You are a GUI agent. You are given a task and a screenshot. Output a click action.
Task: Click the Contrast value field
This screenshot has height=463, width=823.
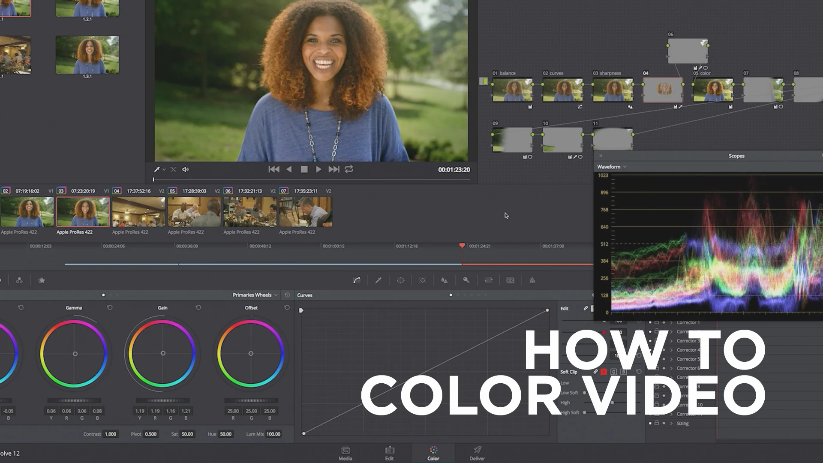[x=111, y=434]
